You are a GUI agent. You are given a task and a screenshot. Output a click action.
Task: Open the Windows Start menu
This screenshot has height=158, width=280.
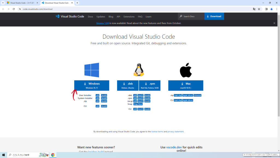click(x=3, y=155)
